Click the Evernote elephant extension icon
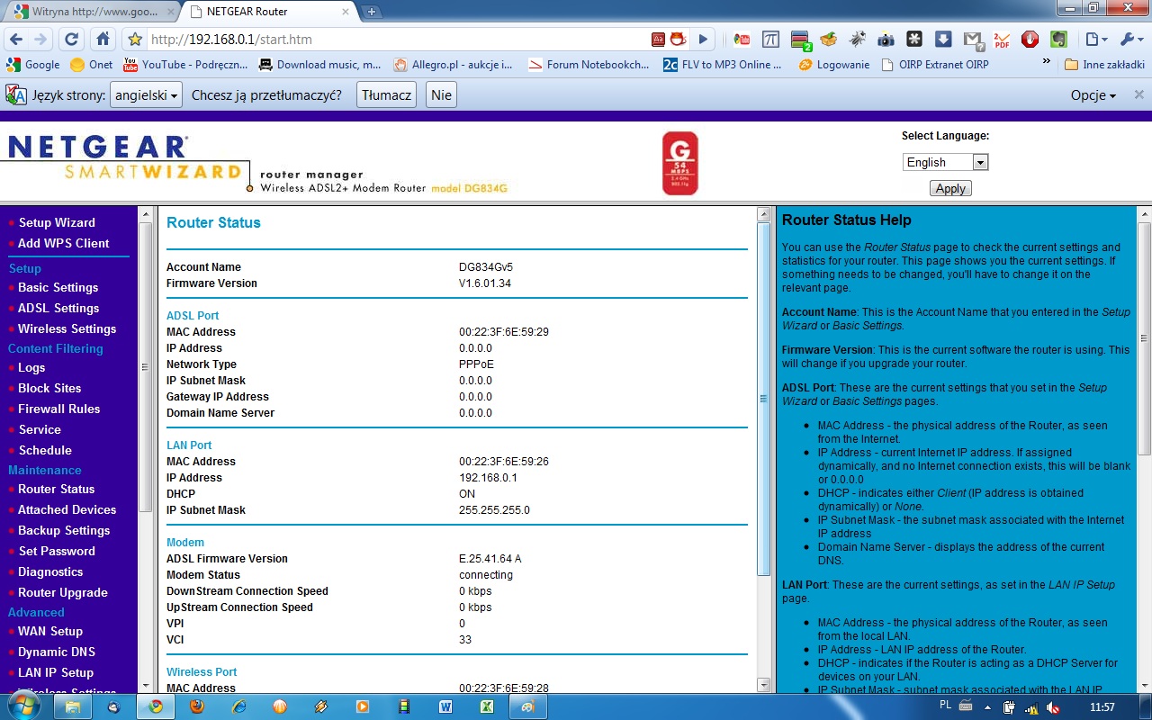This screenshot has height=720, width=1152. tap(1059, 40)
